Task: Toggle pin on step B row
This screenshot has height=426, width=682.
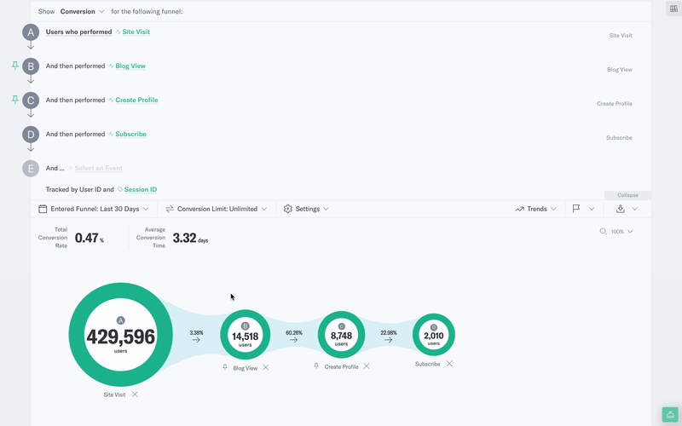Action: [x=14, y=66]
